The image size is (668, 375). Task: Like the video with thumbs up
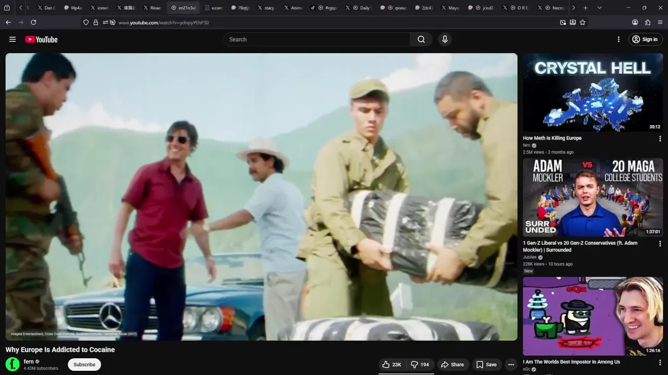pyautogui.click(x=392, y=365)
